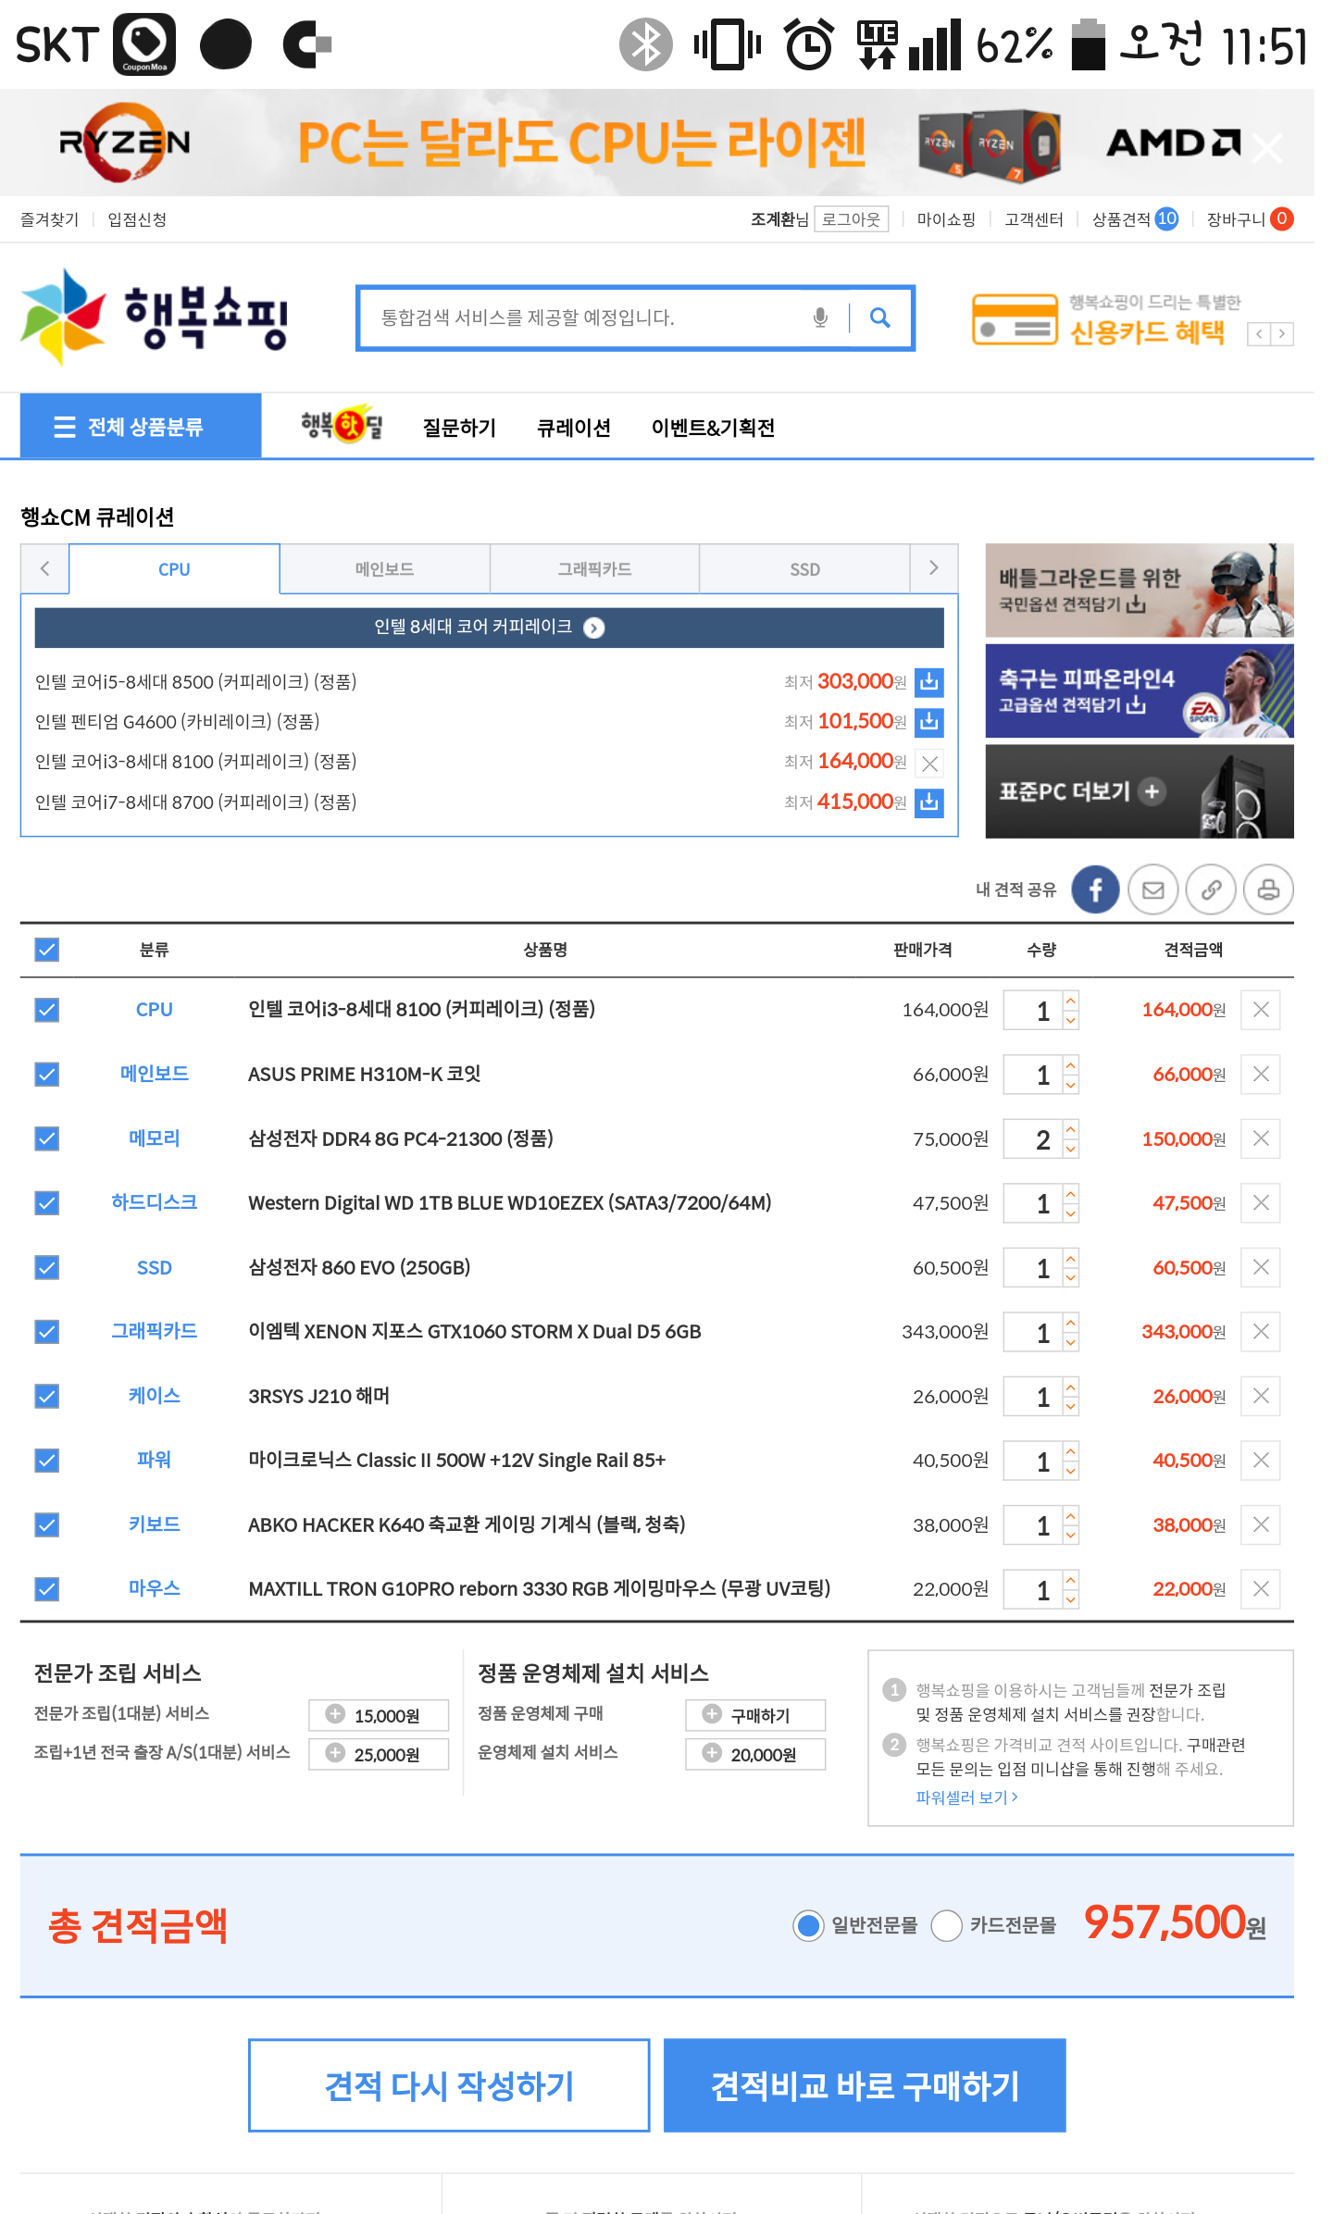The height and width of the screenshot is (2214, 1333).
Task: Toggle the select-all checkbox in header
Action: (x=47, y=950)
